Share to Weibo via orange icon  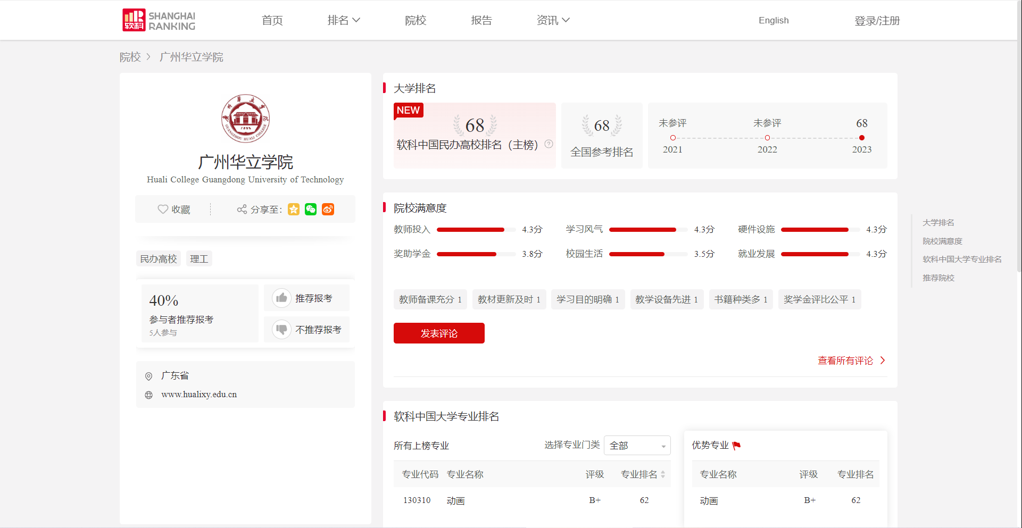point(328,209)
